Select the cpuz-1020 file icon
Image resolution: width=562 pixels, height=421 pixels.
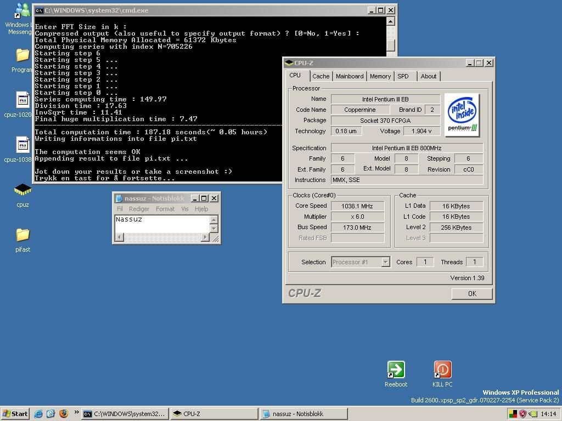tap(23, 99)
